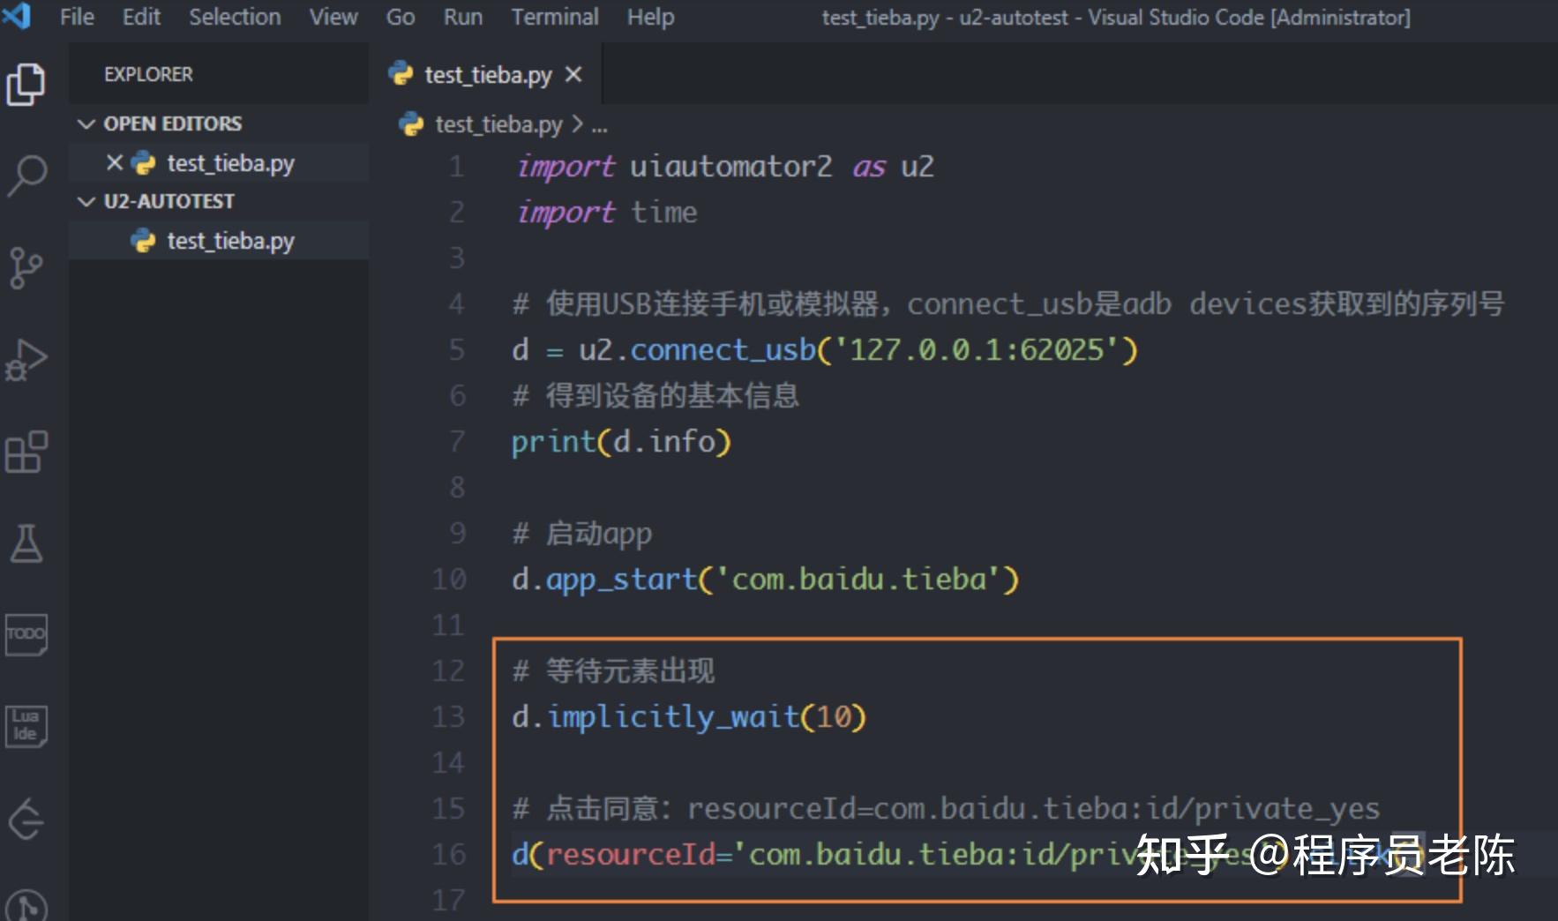The width and height of the screenshot is (1558, 921).
Task: Select the Testing beaker icon
Action: click(x=26, y=545)
